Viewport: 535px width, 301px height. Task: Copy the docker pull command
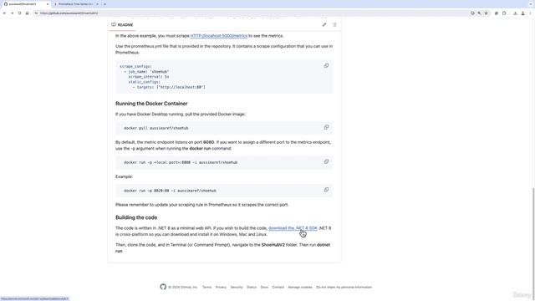coord(326,127)
